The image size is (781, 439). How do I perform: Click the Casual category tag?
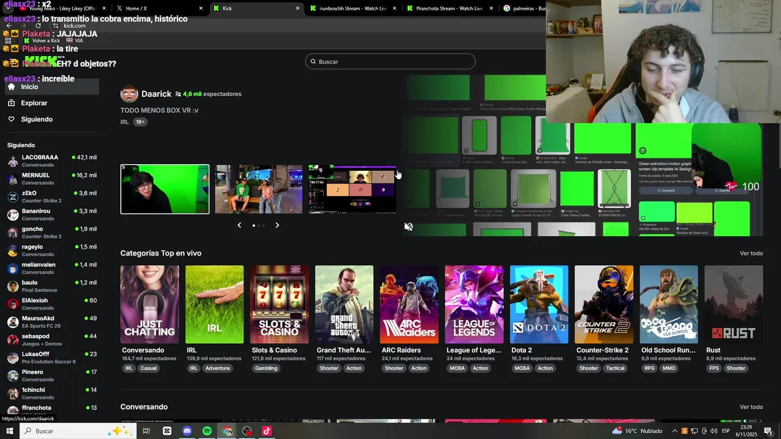coord(148,368)
